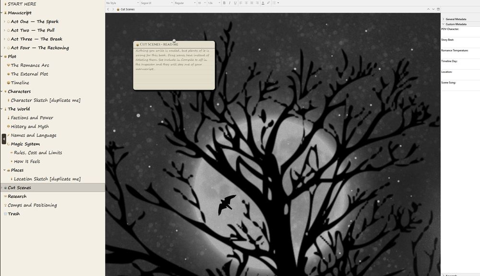Open Names and Language document
The height and width of the screenshot is (276, 480).
[x=34, y=135]
